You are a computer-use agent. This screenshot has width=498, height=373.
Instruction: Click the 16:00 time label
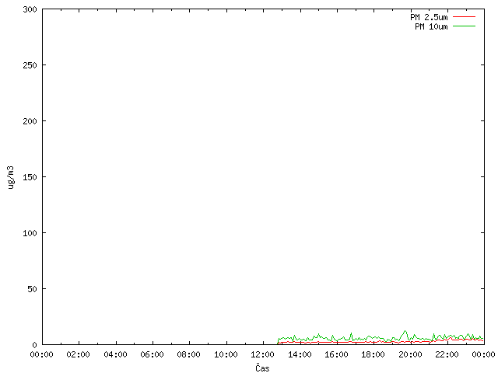[x=337, y=354]
